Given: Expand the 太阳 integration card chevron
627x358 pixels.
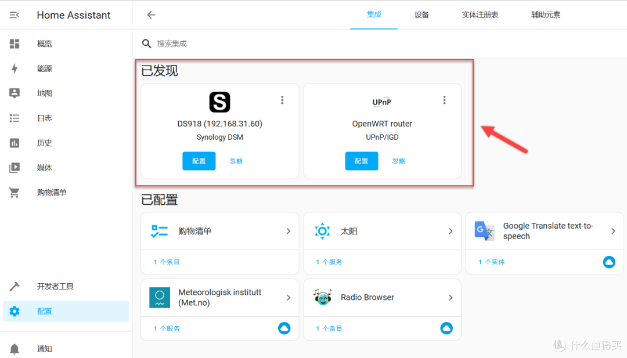Looking at the screenshot, I should click(x=451, y=231).
